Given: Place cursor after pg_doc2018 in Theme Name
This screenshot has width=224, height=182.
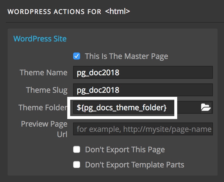Looking at the screenshot, I should pyautogui.click(x=119, y=72).
